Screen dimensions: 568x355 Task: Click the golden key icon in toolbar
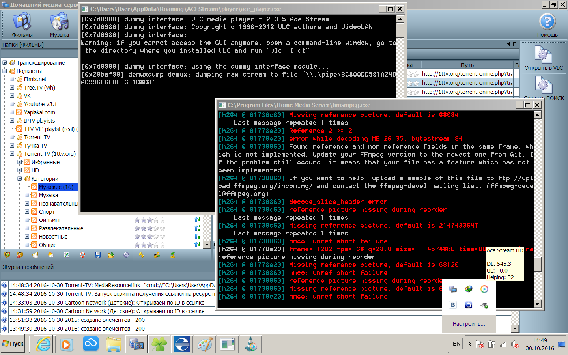pyautogui.click(x=141, y=255)
